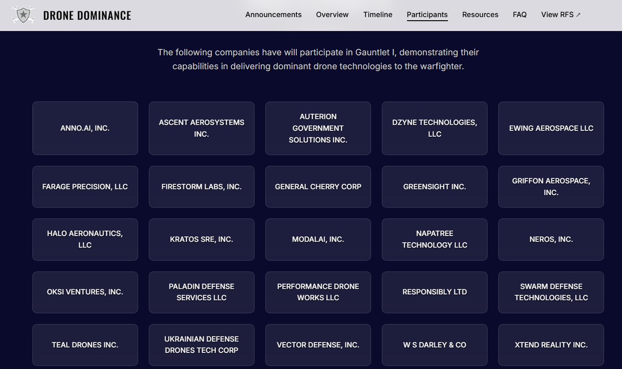Click the Napatree Technology LLC card
Viewport: 622px width, 369px height.
435,240
